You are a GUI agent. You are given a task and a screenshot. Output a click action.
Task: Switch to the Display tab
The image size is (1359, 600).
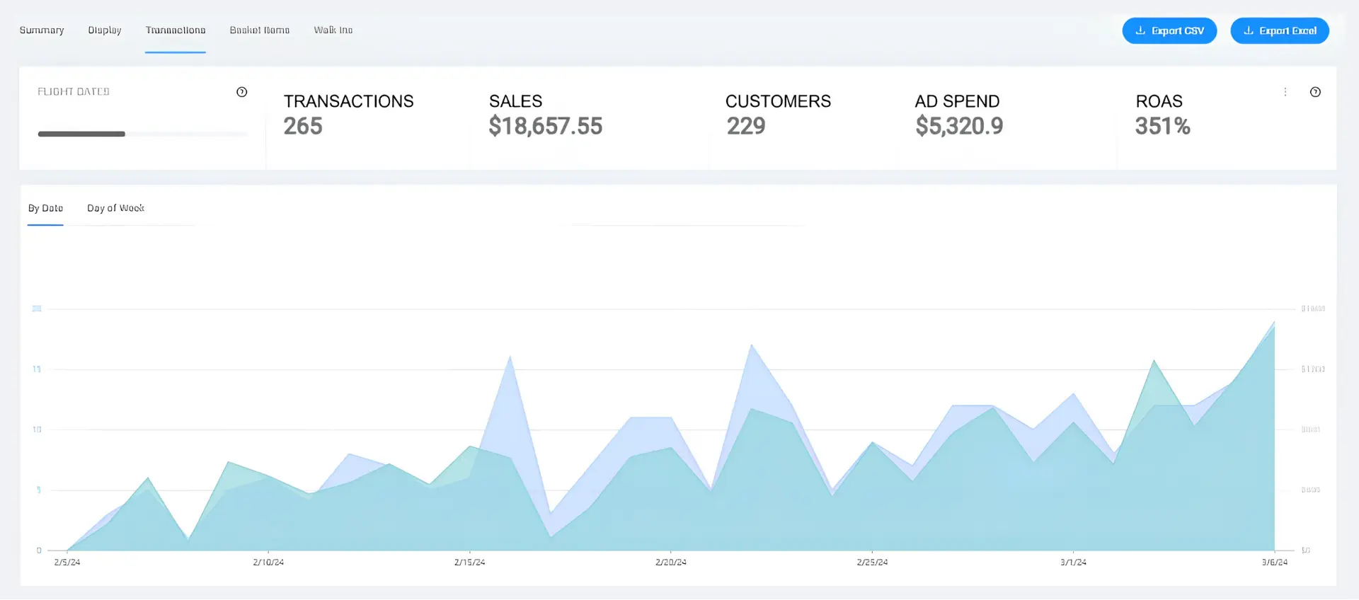(x=105, y=30)
